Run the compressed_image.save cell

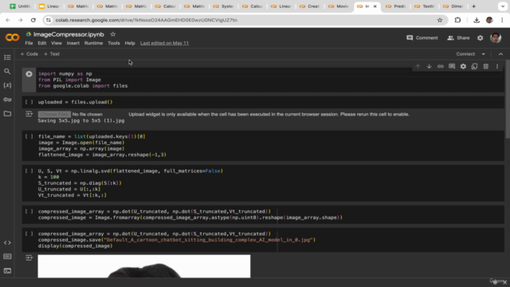(x=29, y=234)
